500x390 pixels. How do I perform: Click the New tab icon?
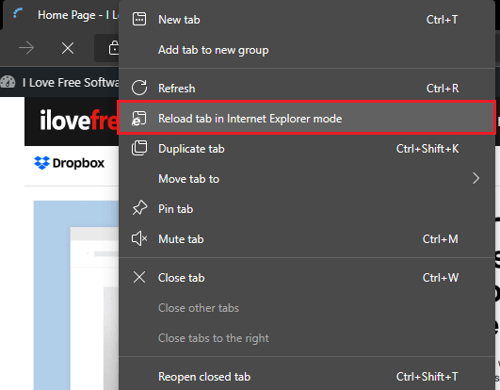coord(139,19)
